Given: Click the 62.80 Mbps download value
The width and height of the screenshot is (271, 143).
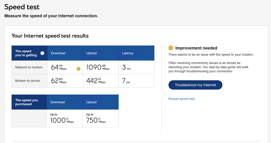Looking at the screenshot, I should [x=59, y=81].
